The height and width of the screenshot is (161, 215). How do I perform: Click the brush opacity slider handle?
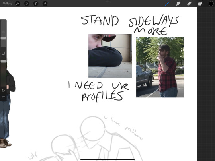tap(3, 61)
